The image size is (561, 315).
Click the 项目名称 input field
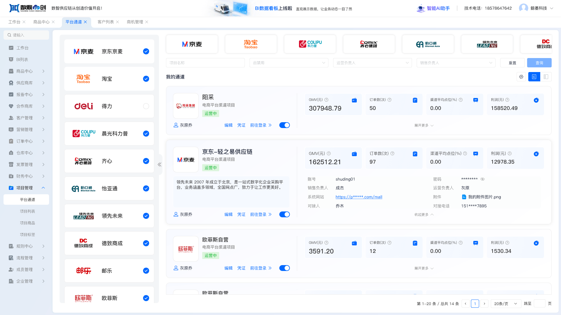(205, 63)
